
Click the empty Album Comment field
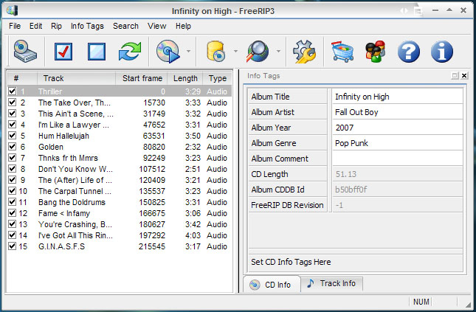[398, 159]
